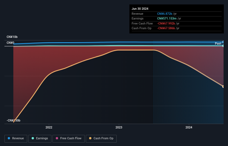Click the -CN¥67.586b cash from op value

(166, 28)
